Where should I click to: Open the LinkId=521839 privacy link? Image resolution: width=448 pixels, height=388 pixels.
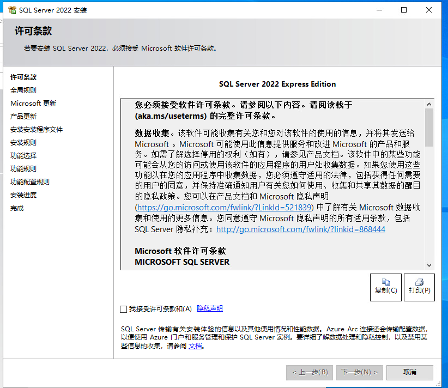pos(225,208)
